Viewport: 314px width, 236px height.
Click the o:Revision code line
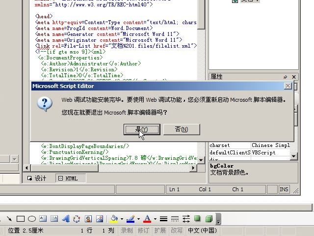(79, 69)
